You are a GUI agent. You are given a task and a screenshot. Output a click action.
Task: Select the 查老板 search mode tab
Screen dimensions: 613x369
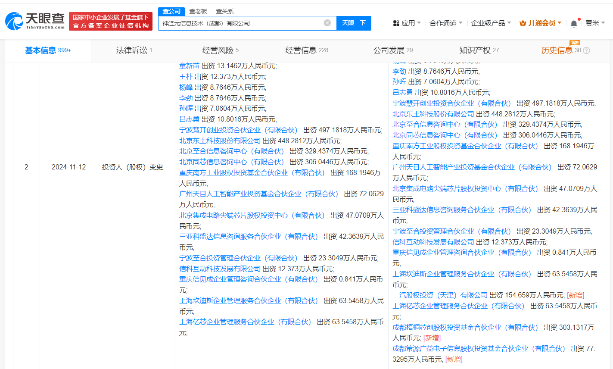pyautogui.click(x=198, y=11)
